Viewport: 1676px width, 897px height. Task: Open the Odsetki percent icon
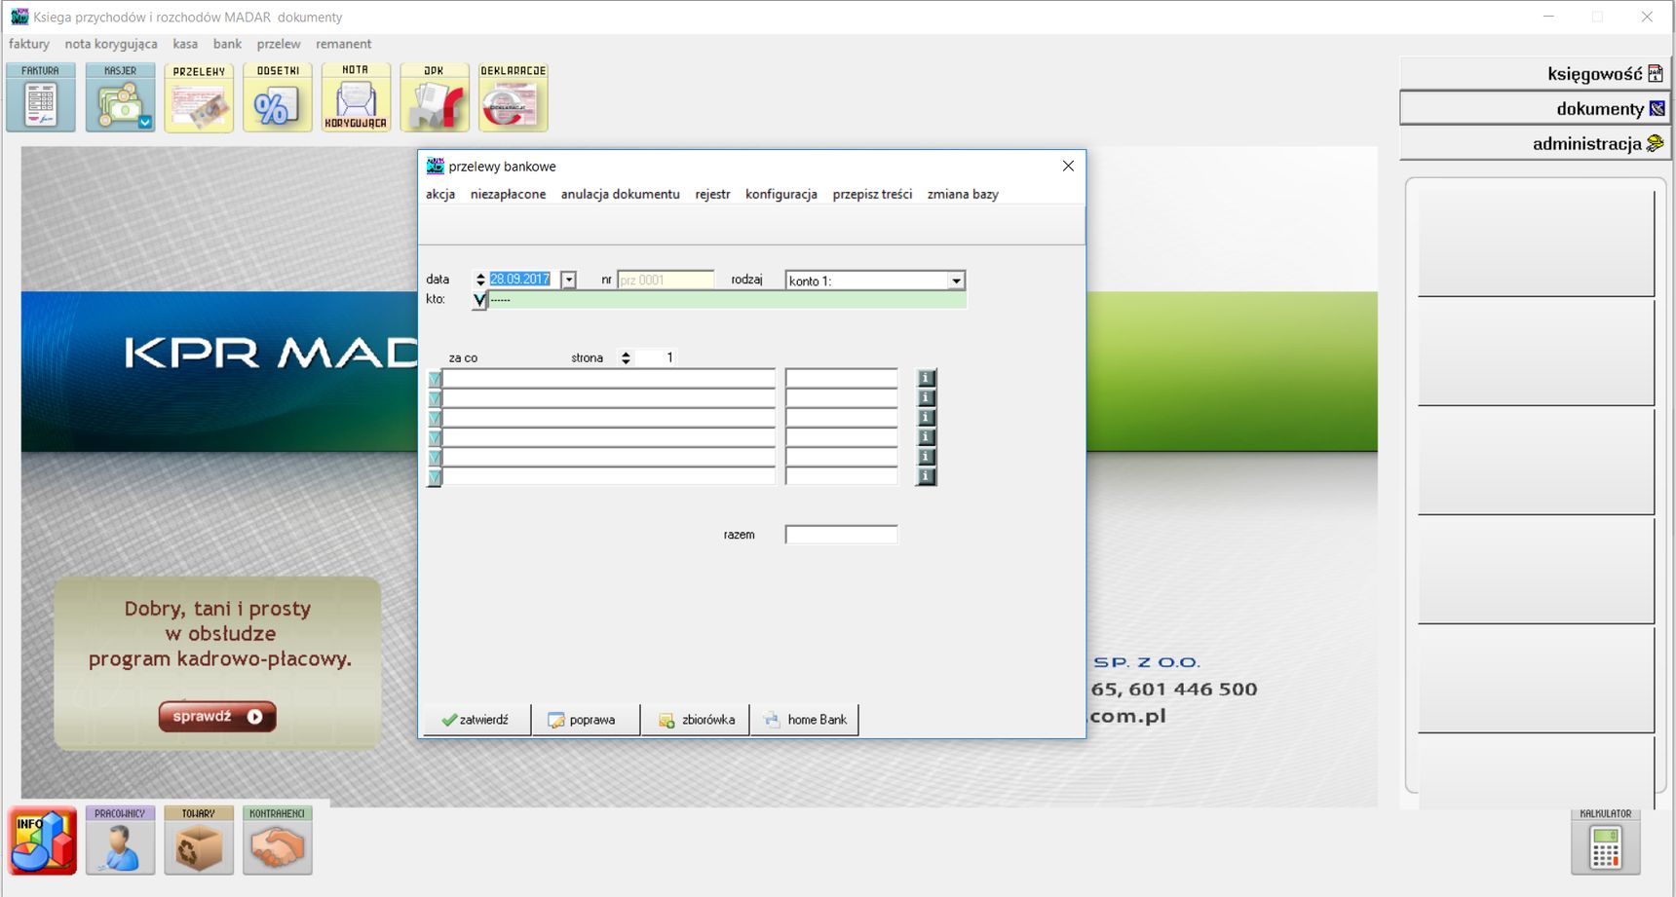point(278,97)
